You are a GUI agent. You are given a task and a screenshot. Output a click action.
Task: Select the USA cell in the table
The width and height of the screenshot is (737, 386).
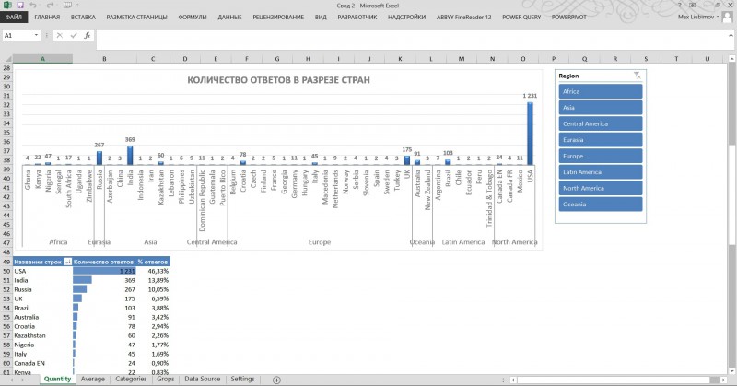(42, 271)
